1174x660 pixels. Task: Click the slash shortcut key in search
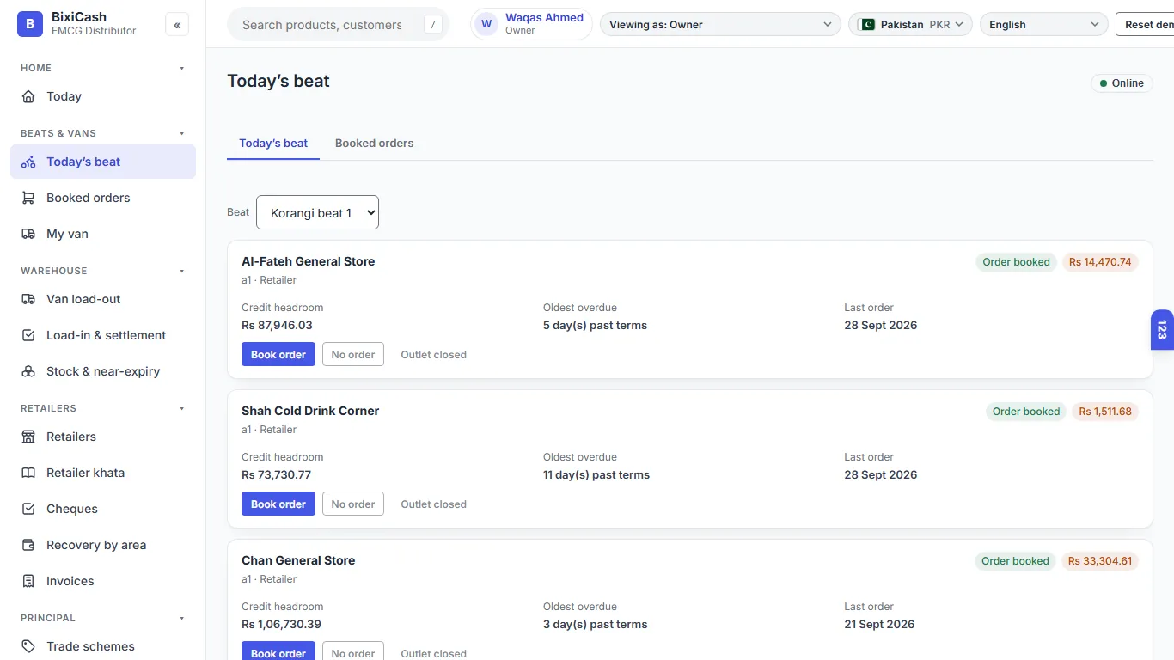[x=433, y=25]
